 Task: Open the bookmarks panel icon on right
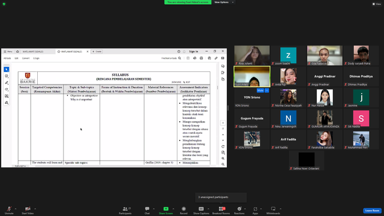223,73
